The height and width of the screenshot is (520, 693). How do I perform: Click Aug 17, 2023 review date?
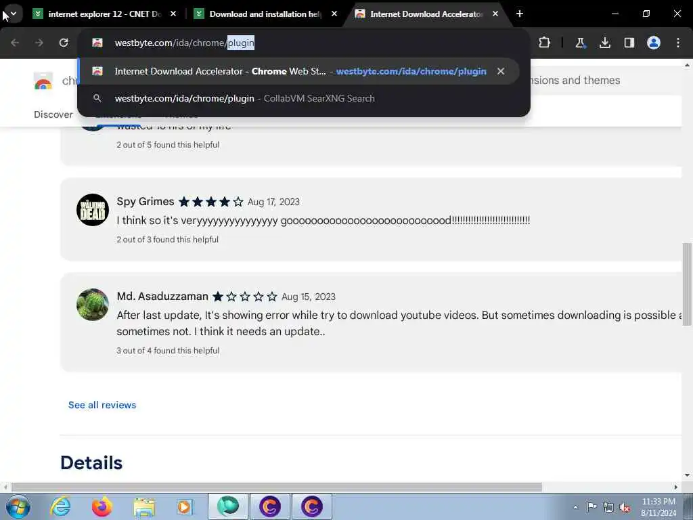273,202
